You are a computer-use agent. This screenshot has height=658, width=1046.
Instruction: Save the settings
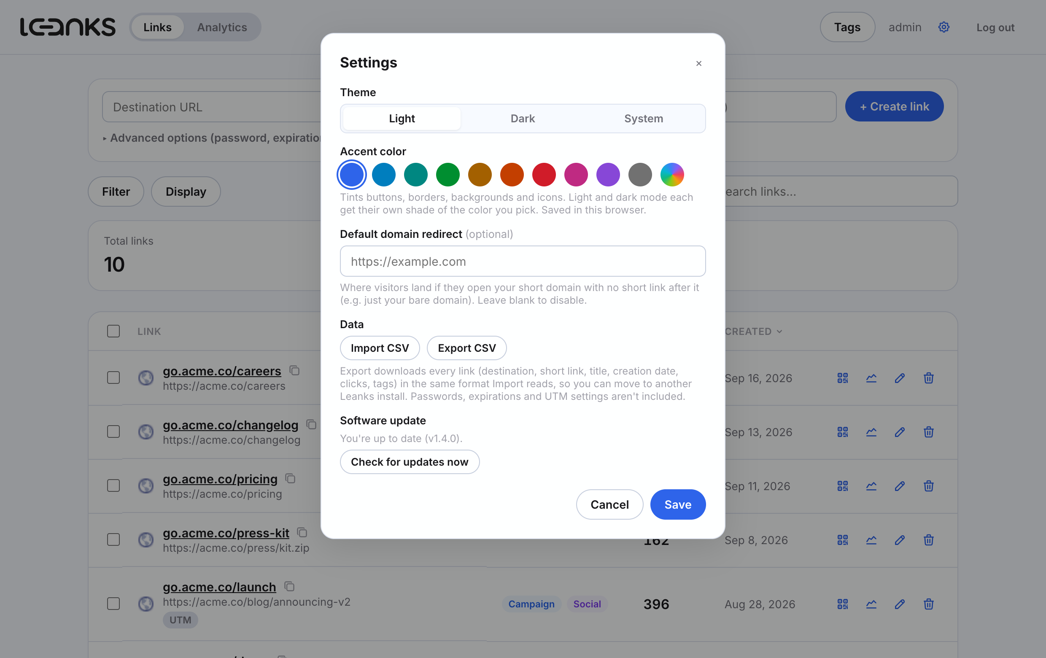click(678, 504)
